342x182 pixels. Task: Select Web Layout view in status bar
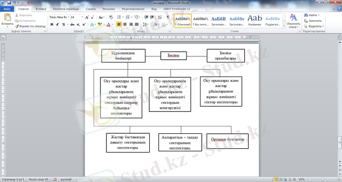[285, 179]
